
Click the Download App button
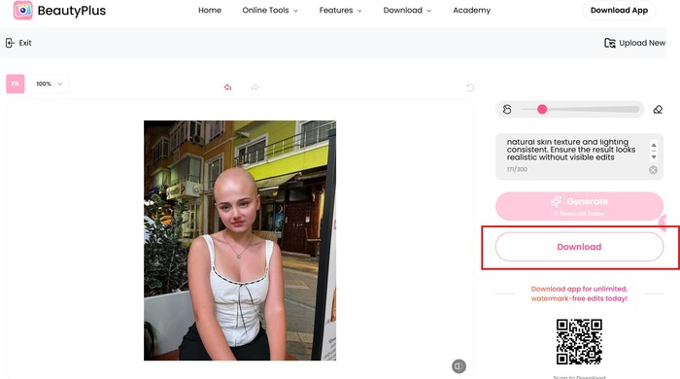tap(619, 10)
